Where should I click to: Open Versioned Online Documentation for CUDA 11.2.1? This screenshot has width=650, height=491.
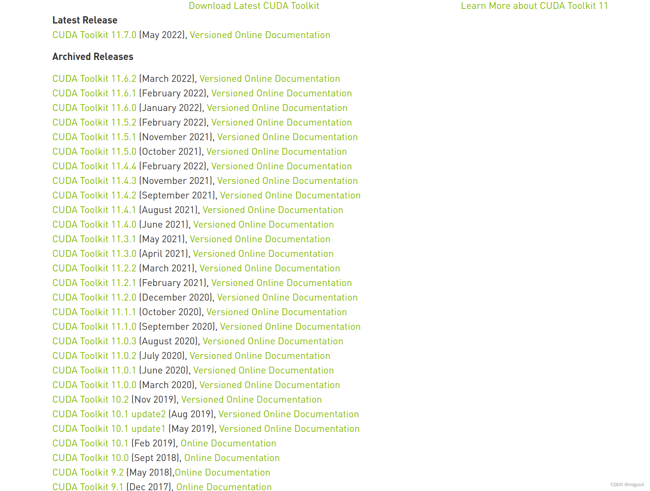coord(281,283)
